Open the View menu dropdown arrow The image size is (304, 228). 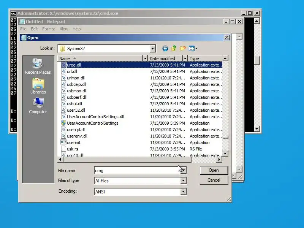196,49
